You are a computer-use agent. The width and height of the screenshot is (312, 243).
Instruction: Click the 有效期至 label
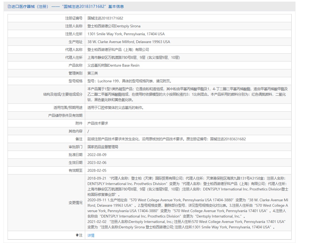click(75, 170)
